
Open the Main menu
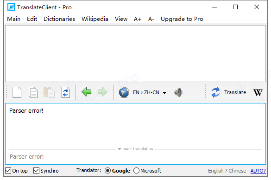(13, 19)
